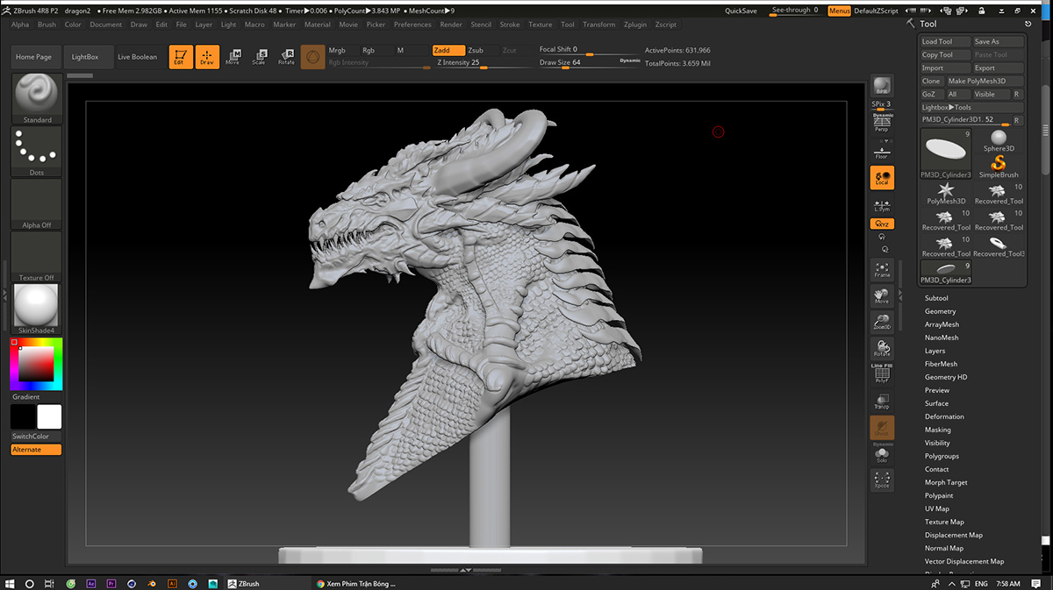Click the Xpose icon
Screen dimensions: 1053x590
click(x=882, y=480)
